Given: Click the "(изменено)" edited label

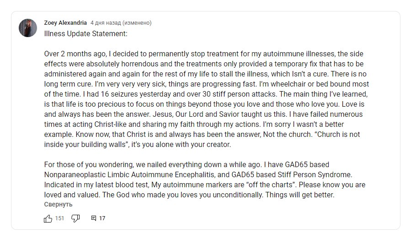Looking at the screenshot, I should click(x=137, y=23).
